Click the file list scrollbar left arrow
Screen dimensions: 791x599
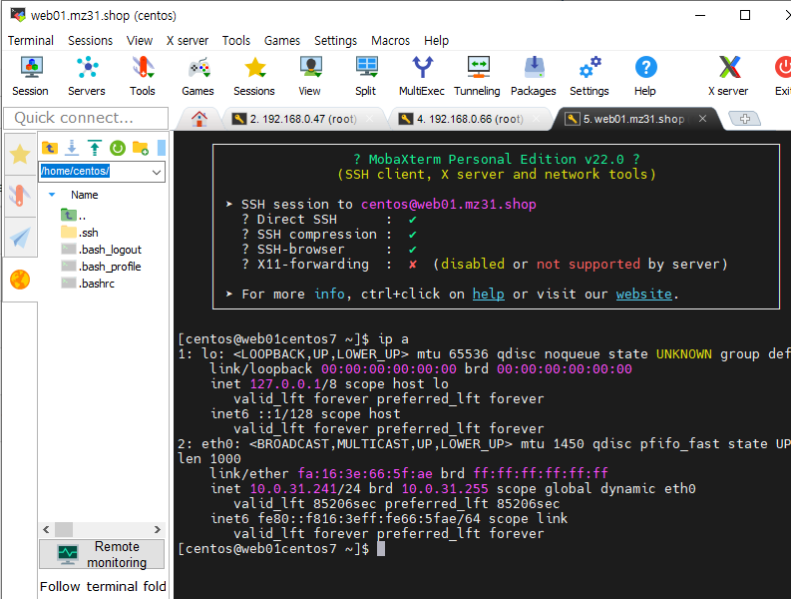47,529
